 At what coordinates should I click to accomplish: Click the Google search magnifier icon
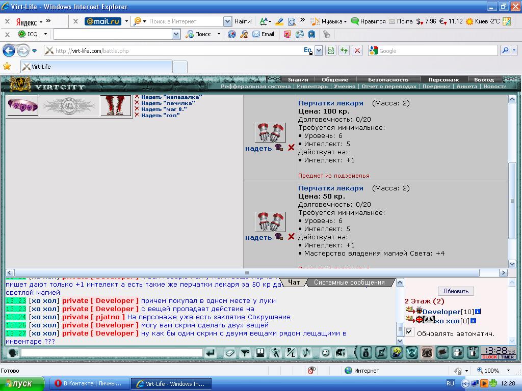point(505,50)
